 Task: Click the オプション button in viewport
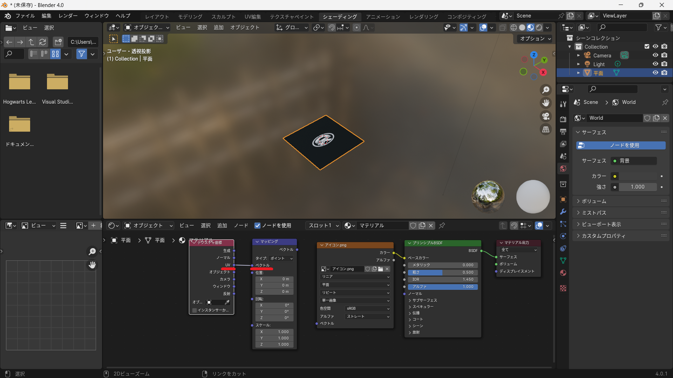coord(535,38)
